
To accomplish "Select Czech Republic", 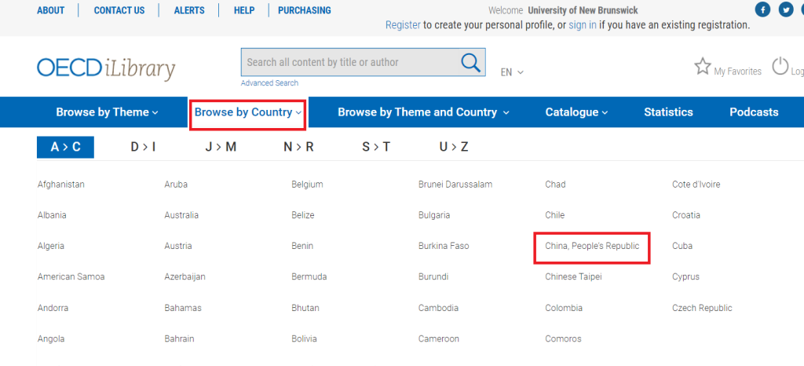I will click(702, 308).
